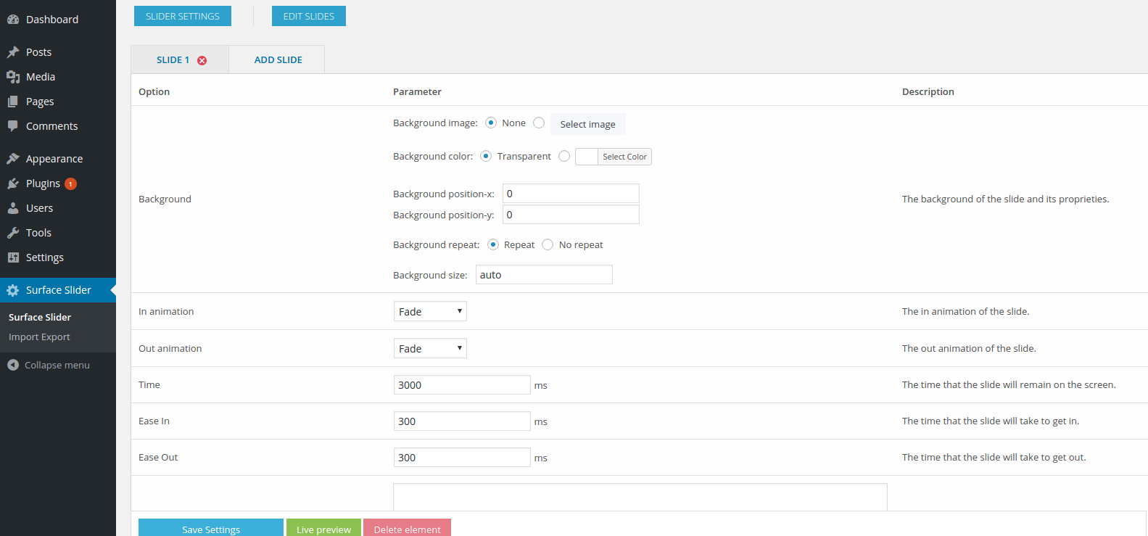
Task: Click the Surface Slider gear icon
Action: click(13, 290)
